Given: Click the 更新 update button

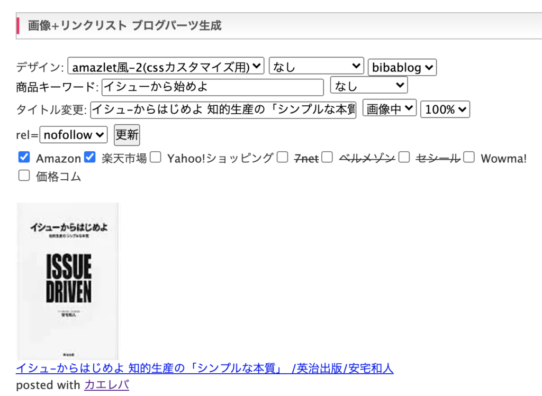Looking at the screenshot, I should [x=127, y=135].
